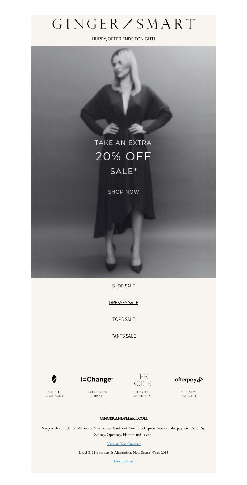This screenshot has height=485, width=247.
Task: Click the model in black dress photo
Action: coord(124,162)
